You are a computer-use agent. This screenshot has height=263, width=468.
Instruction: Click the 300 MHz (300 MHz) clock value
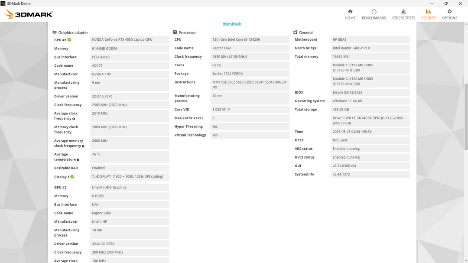pos(130,252)
